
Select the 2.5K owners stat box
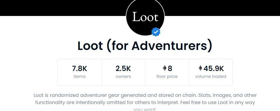123,72
